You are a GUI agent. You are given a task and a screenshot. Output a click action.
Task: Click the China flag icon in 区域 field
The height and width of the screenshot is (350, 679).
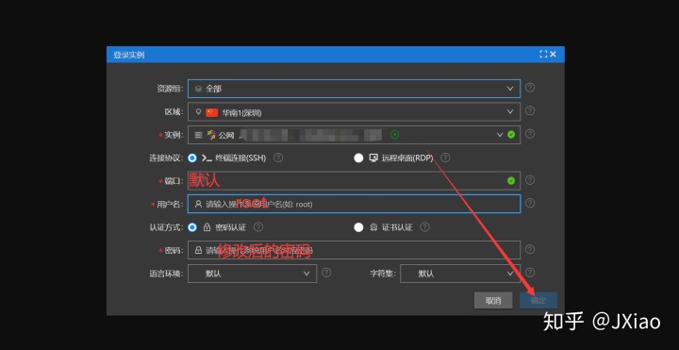pyautogui.click(x=212, y=112)
